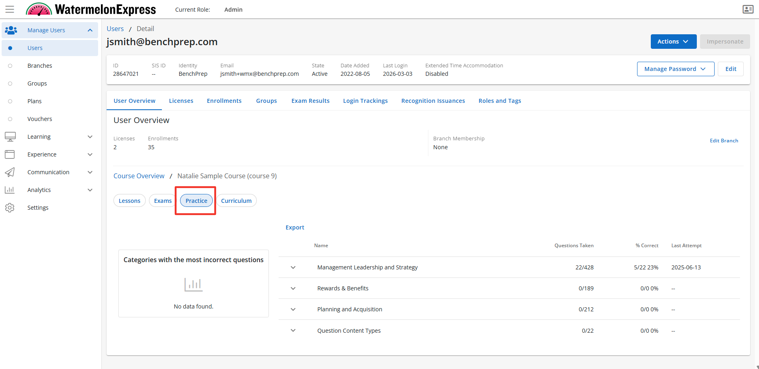Click the Export link
This screenshot has width=759, height=369.
295,227
